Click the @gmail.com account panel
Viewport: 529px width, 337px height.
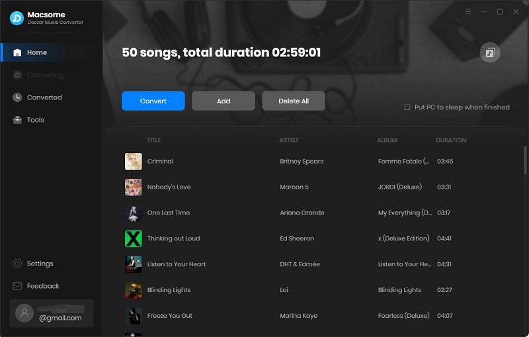[52, 313]
